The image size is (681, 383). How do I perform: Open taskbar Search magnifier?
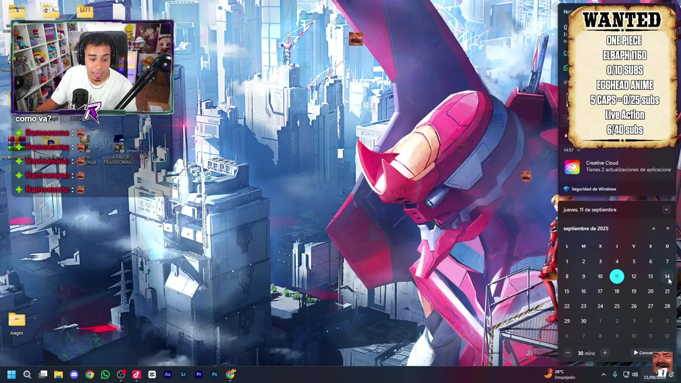27,374
